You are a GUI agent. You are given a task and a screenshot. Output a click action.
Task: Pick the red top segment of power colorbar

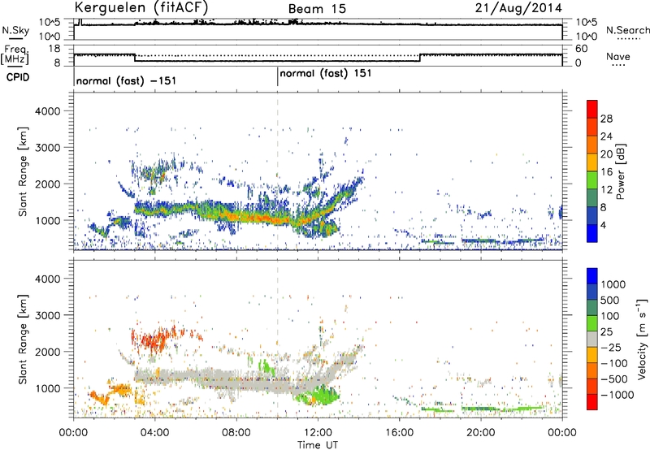click(592, 110)
